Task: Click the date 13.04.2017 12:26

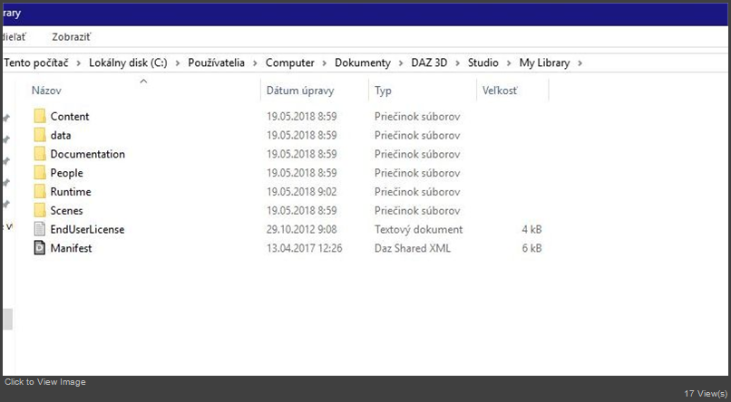Action: point(305,248)
